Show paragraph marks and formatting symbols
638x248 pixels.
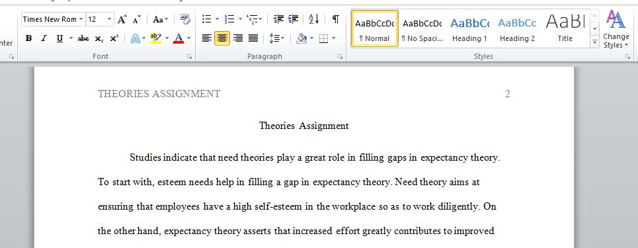point(336,19)
